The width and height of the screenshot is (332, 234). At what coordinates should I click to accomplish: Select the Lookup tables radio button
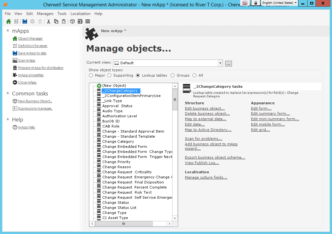pos(138,75)
